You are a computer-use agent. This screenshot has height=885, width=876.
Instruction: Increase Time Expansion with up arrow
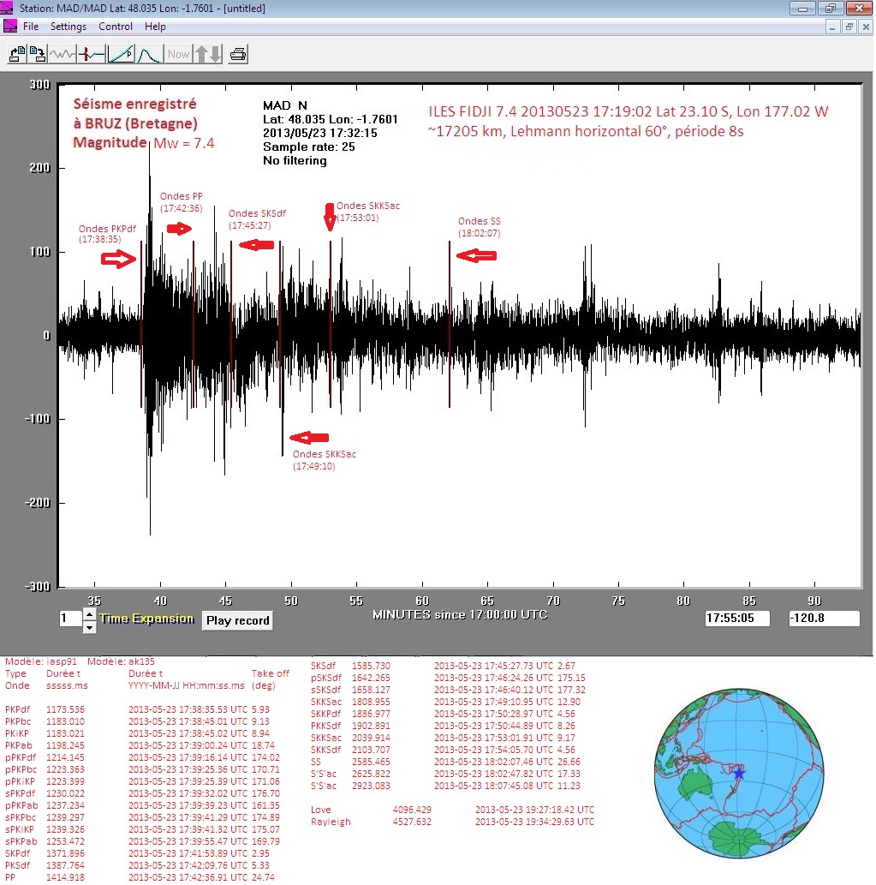pyautogui.click(x=89, y=613)
